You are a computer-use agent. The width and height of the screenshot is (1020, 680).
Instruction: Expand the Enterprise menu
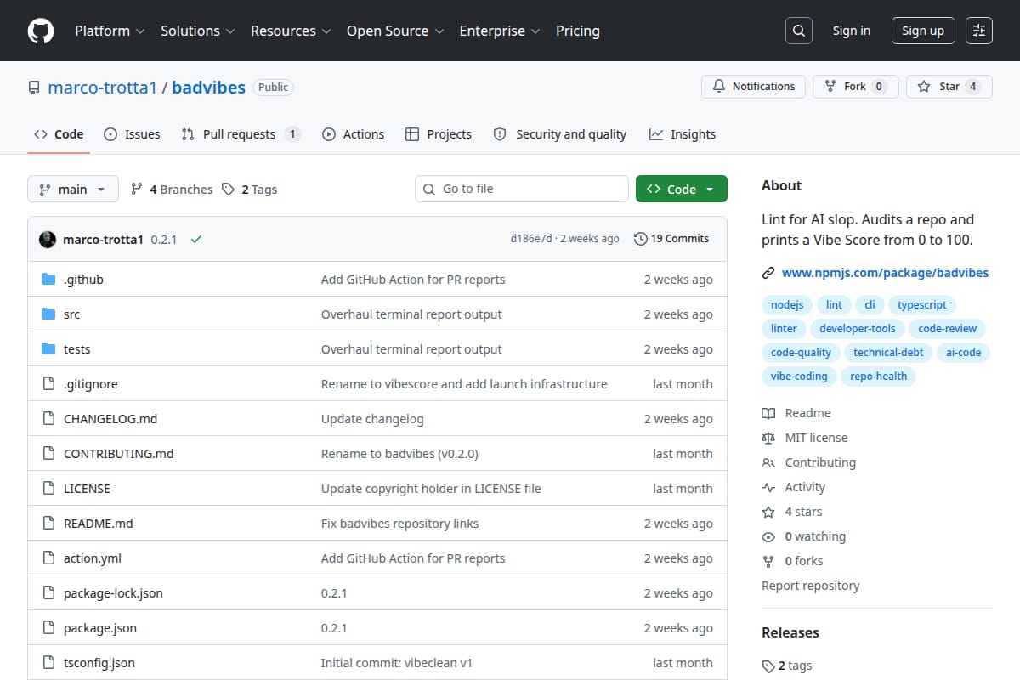click(500, 31)
